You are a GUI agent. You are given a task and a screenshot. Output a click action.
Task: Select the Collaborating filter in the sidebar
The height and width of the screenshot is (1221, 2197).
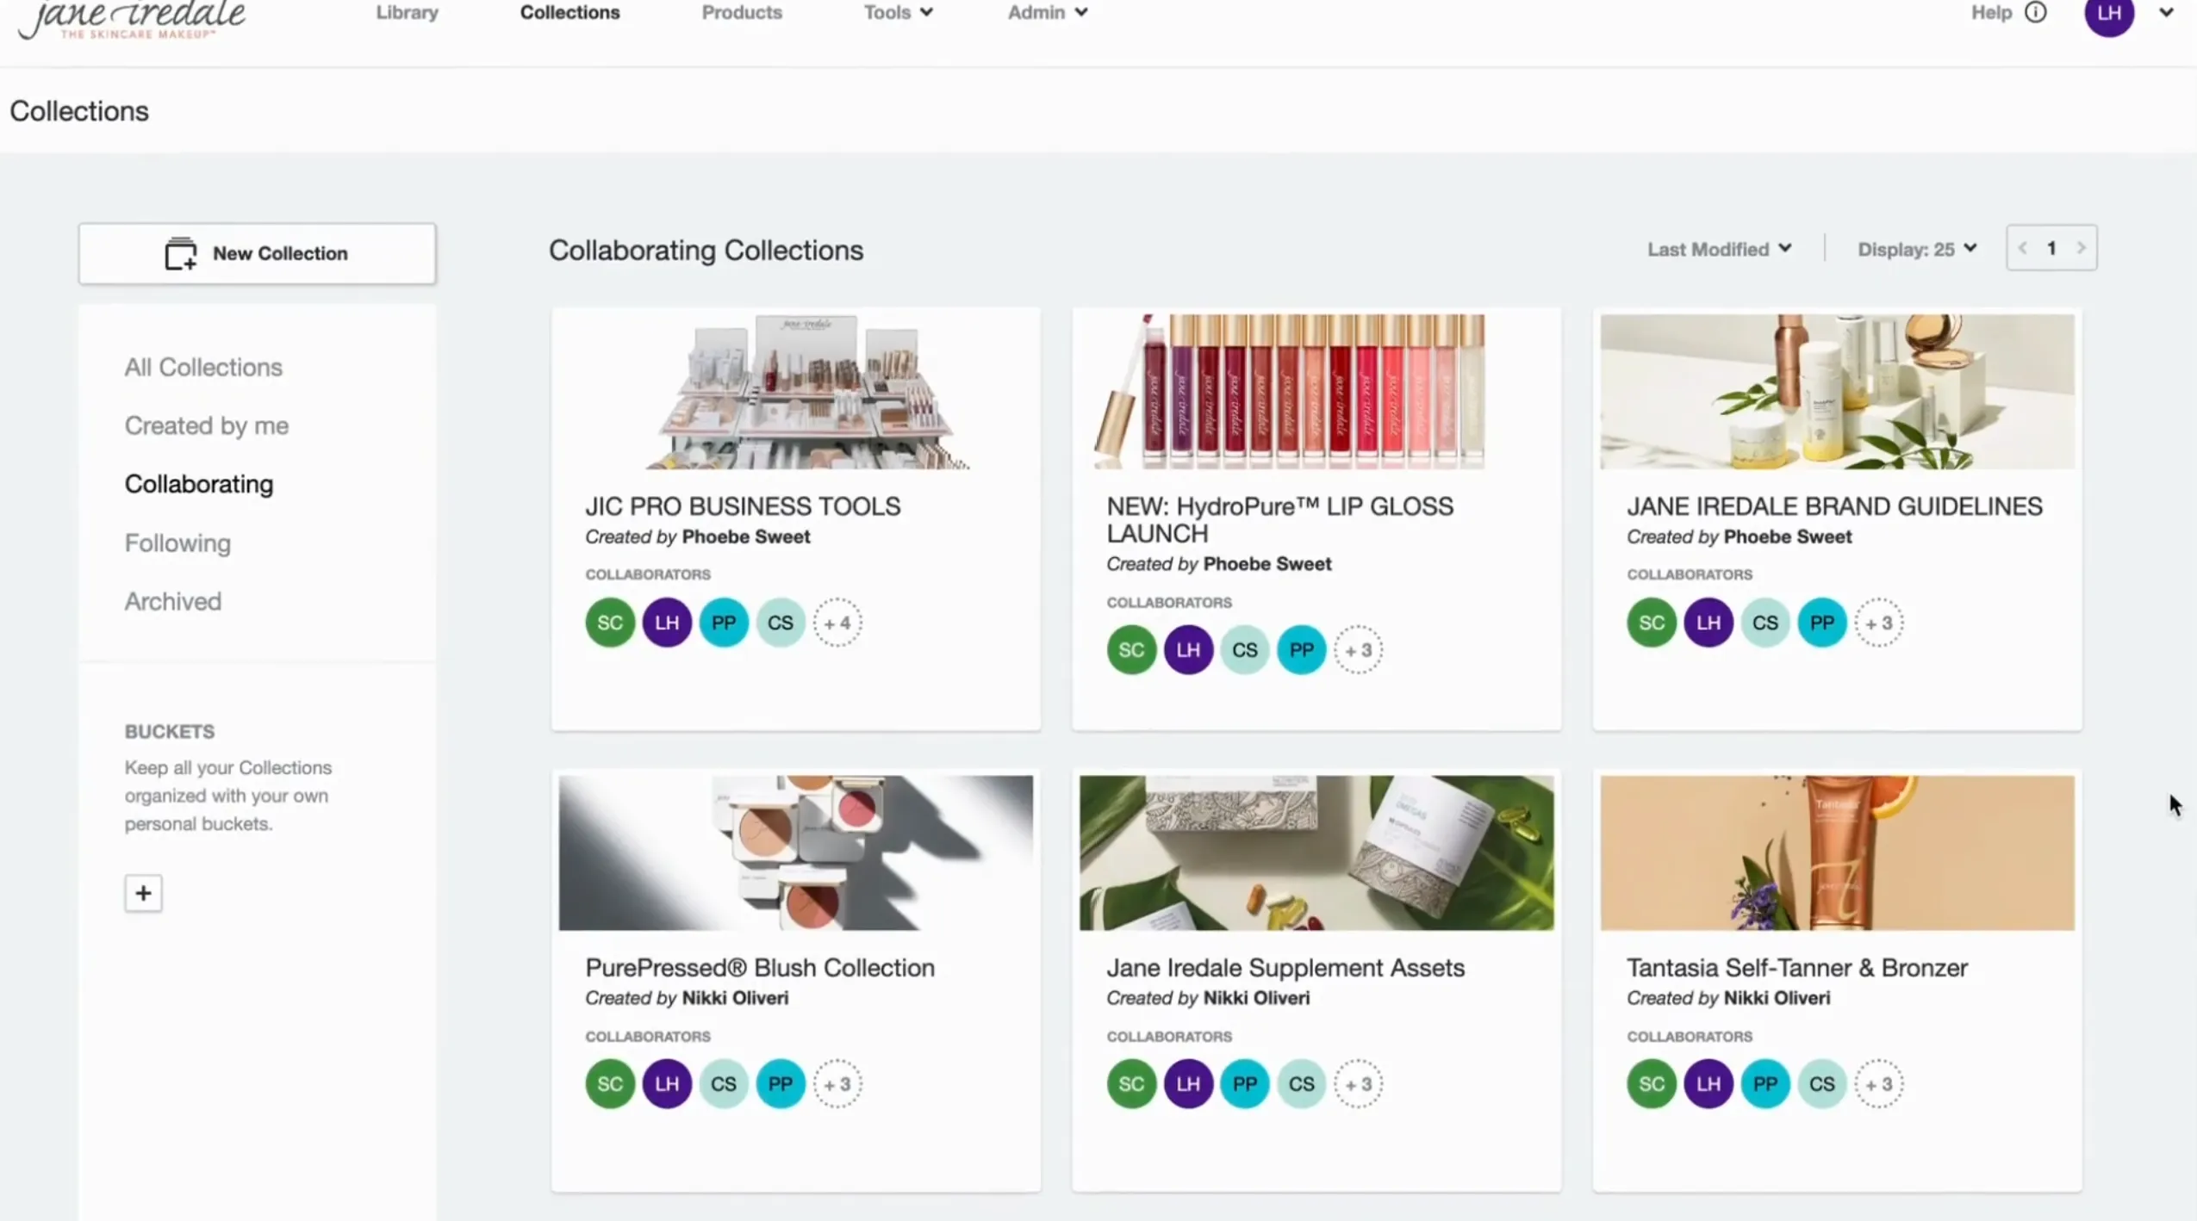199,484
